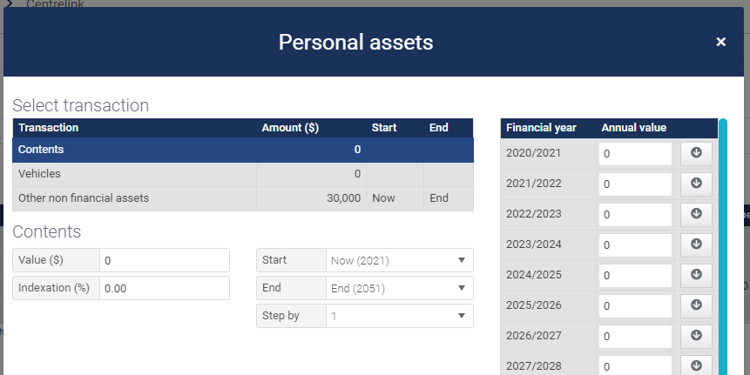Click the 2022/2023 down-arrow icon

click(x=696, y=215)
